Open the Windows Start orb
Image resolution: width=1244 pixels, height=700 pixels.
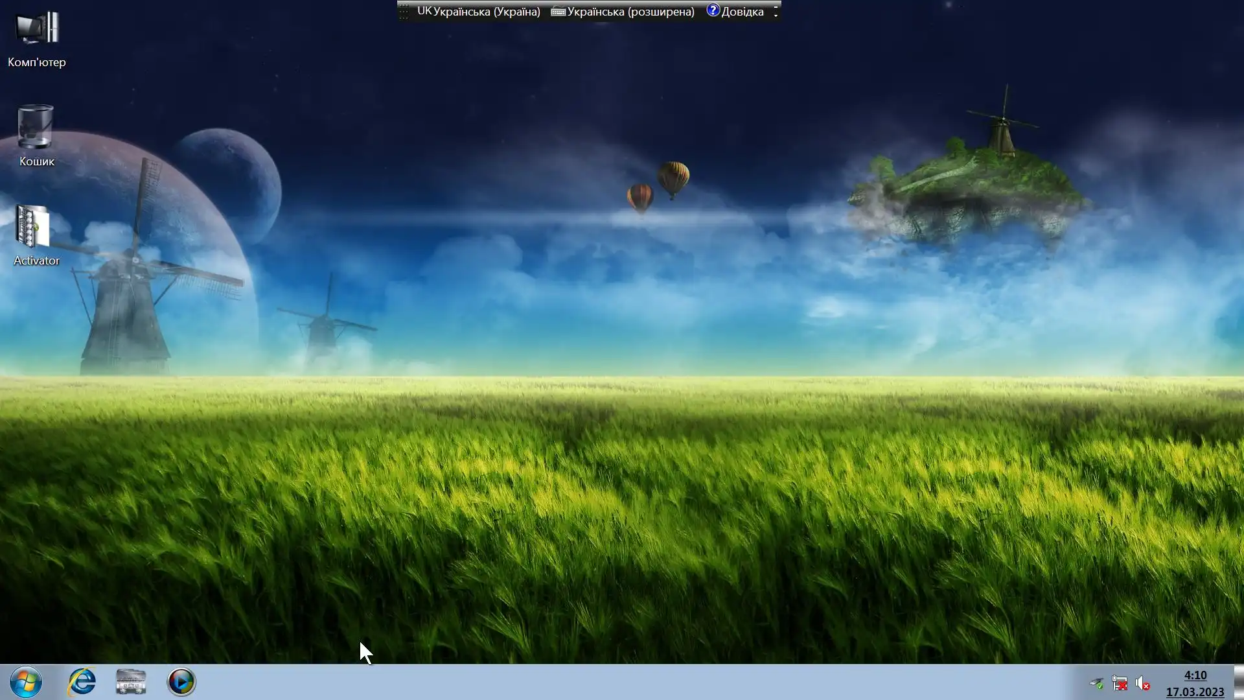(x=26, y=682)
